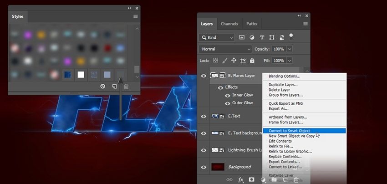This screenshot has width=387, height=184.
Task: Choose Convert to Smart Object
Action: (304, 131)
